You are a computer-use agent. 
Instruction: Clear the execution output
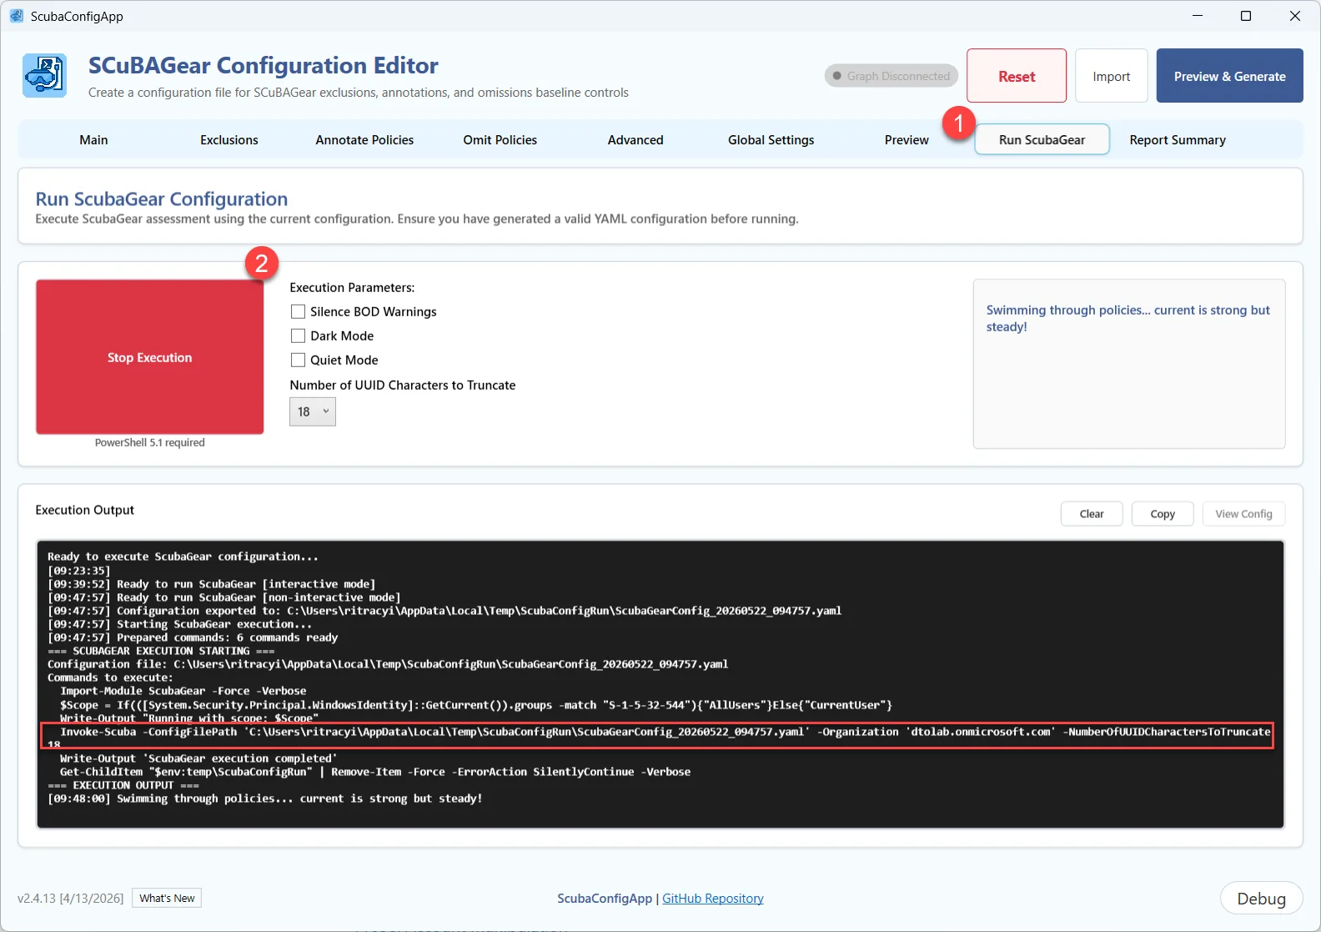point(1092,514)
